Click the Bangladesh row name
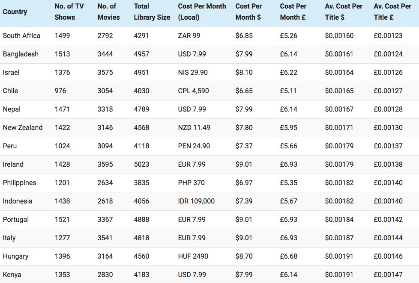 click(21, 54)
